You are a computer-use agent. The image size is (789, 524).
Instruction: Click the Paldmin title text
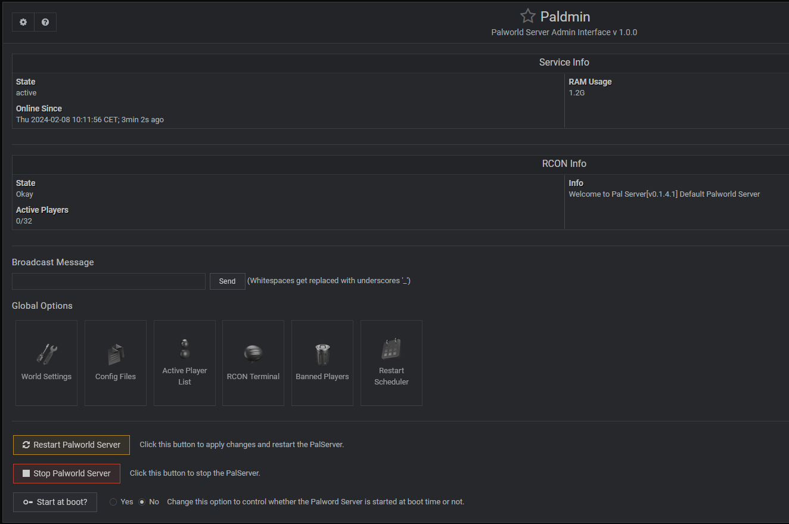[565, 17]
